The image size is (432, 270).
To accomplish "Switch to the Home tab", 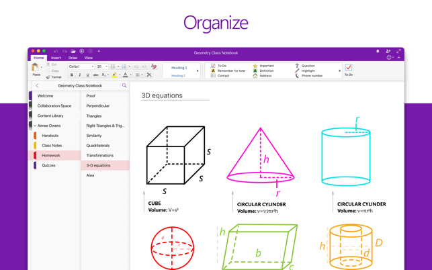I will (x=38, y=58).
